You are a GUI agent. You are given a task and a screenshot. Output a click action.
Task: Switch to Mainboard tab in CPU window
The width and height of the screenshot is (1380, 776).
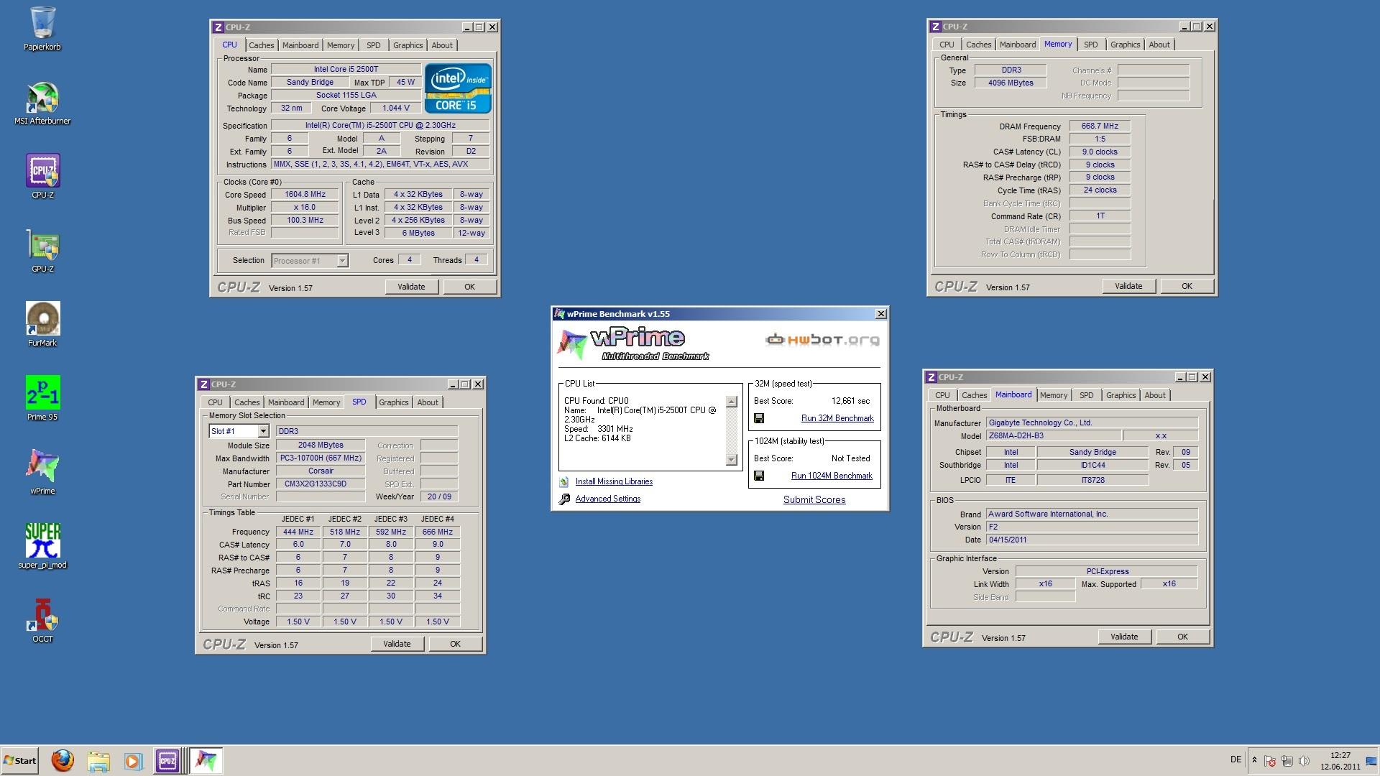[300, 45]
